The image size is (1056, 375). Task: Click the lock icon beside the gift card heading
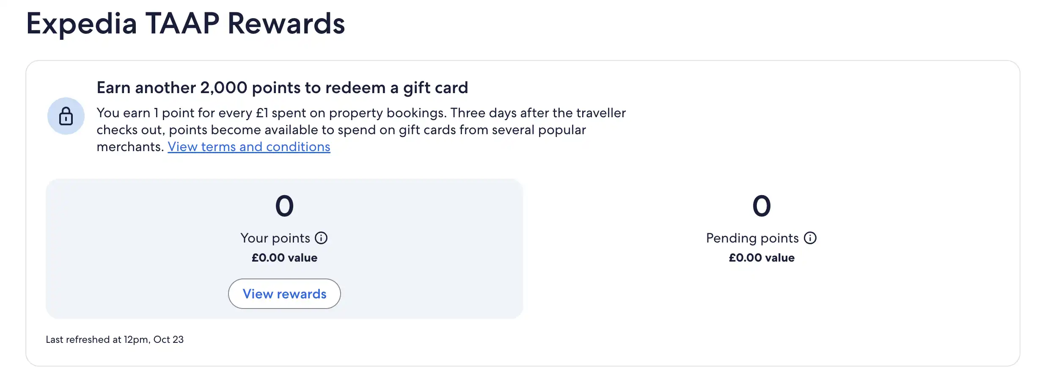(66, 116)
